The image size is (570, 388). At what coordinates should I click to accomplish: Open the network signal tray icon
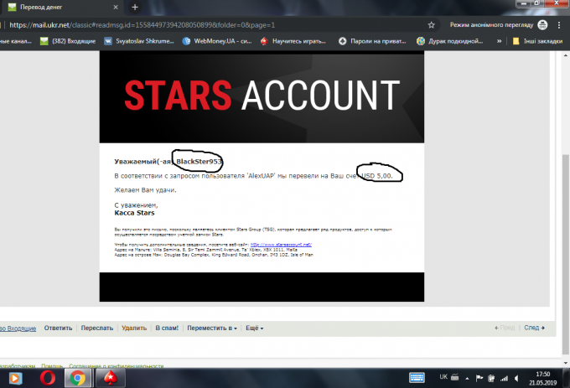click(x=504, y=379)
